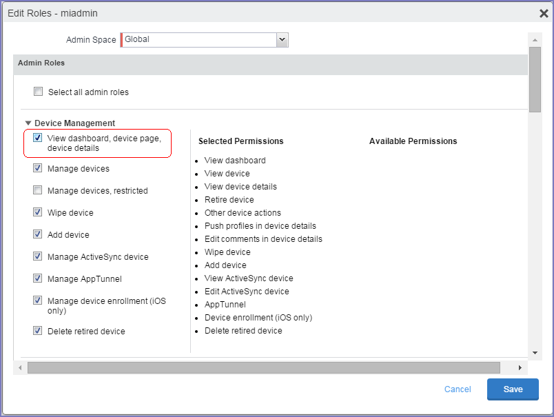Open the Admin Space dropdown arrow
The image size is (554, 417).
pos(282,39)
